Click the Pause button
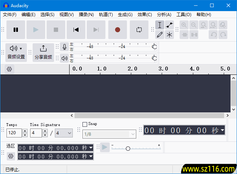The width and height of the screenshot is (237, 174). tap(16, 30)
